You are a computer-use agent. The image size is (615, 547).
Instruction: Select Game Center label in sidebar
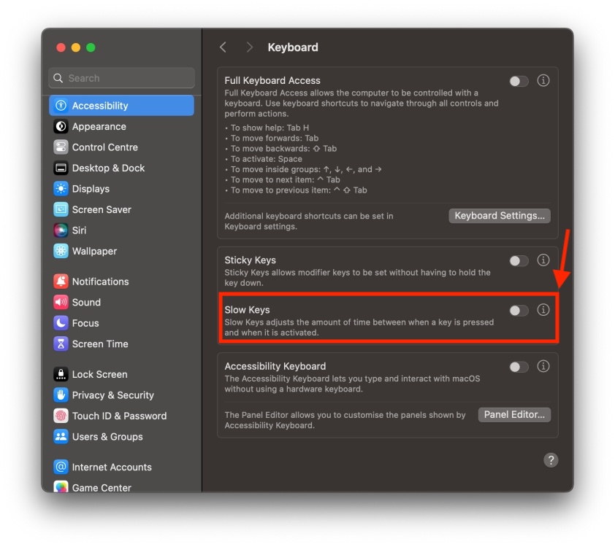[102, 487]
